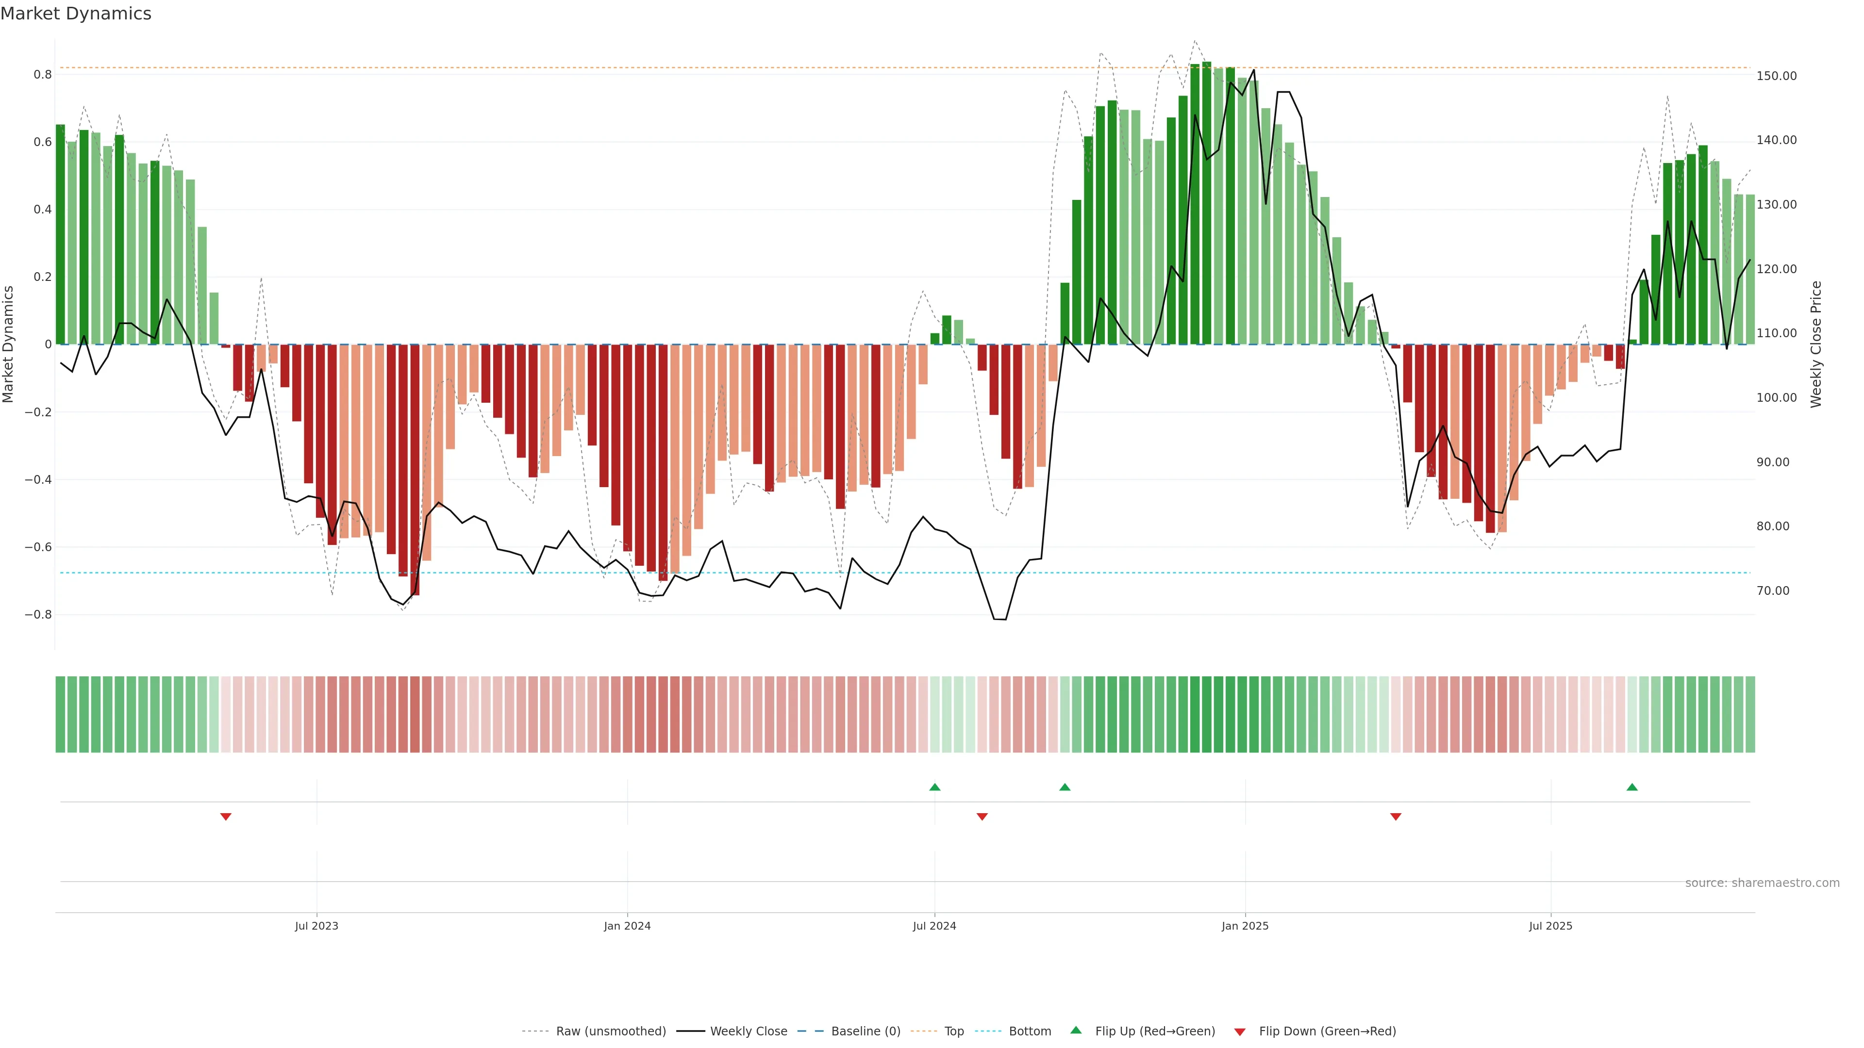Open the source: sharemaestro.com text

point(1762,883)
